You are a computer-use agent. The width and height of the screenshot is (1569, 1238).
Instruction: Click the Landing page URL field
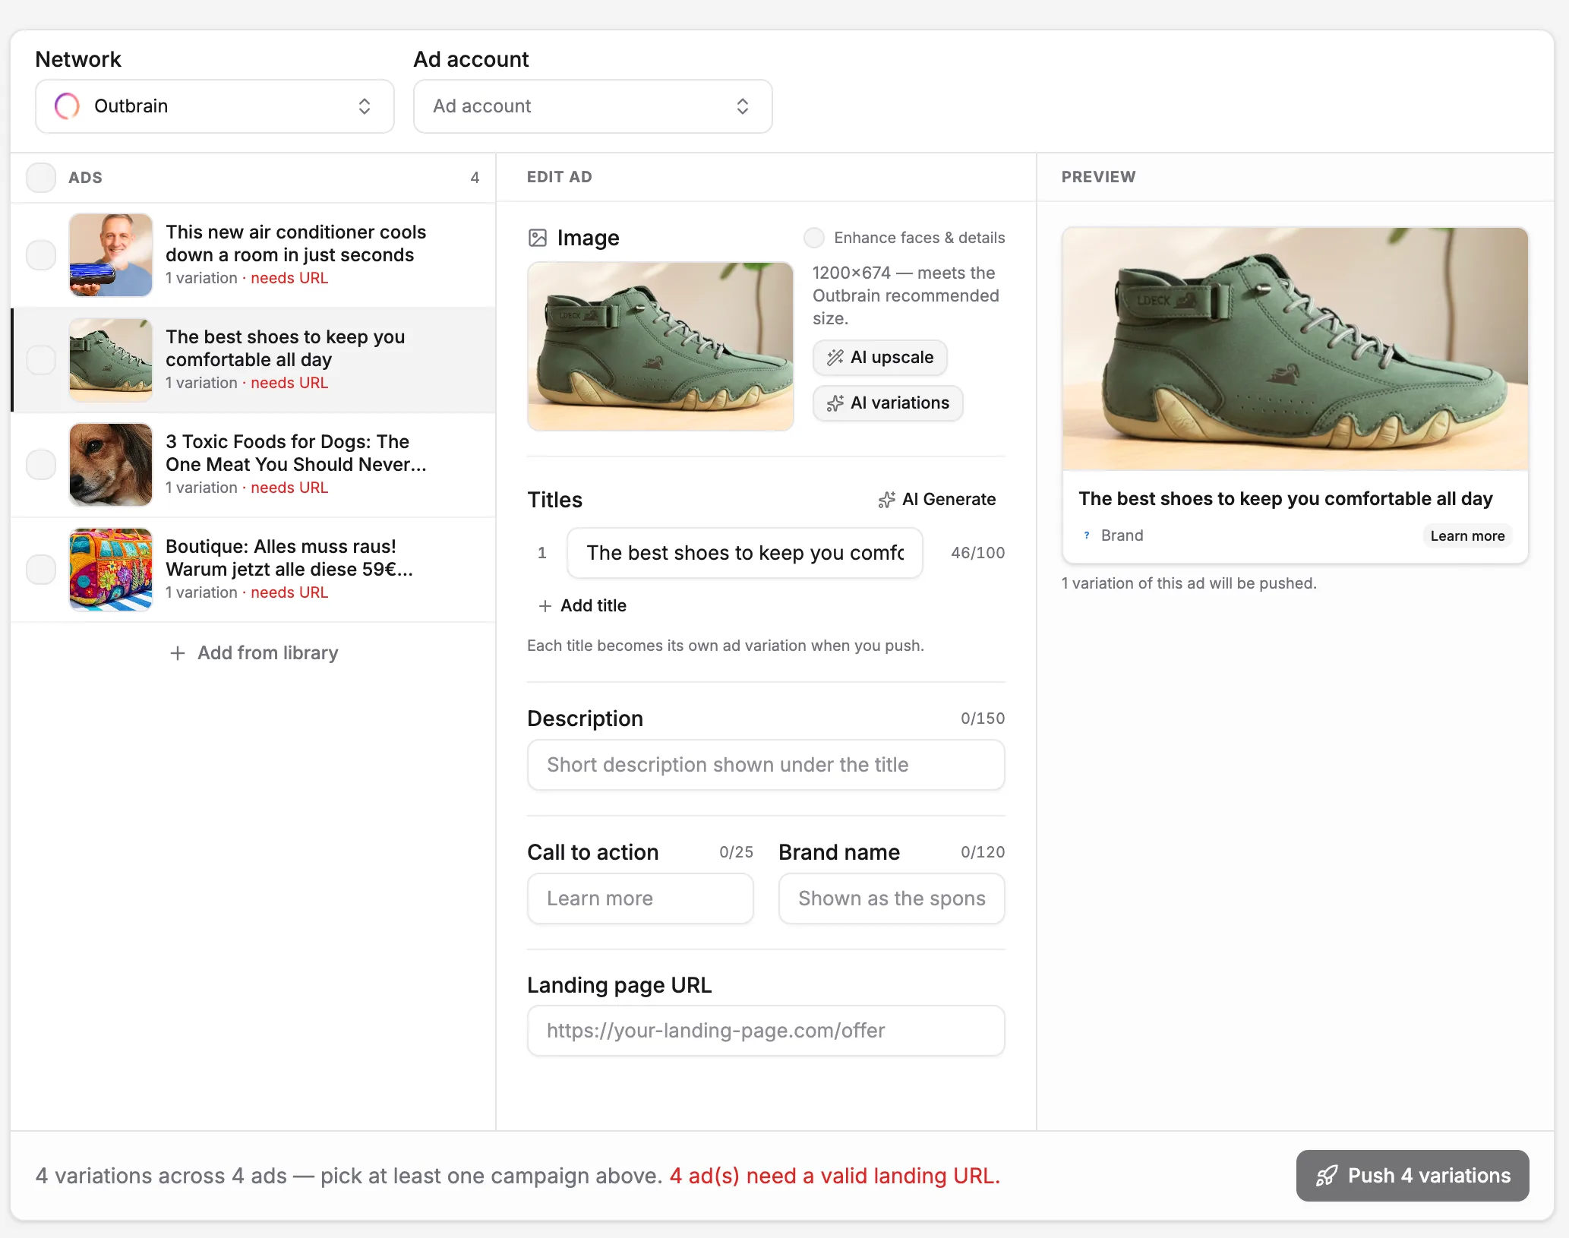click(766, 1031)
